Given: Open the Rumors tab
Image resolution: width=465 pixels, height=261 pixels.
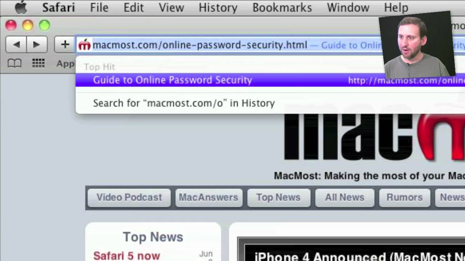Looking at the screenshot, I should 404,198.
